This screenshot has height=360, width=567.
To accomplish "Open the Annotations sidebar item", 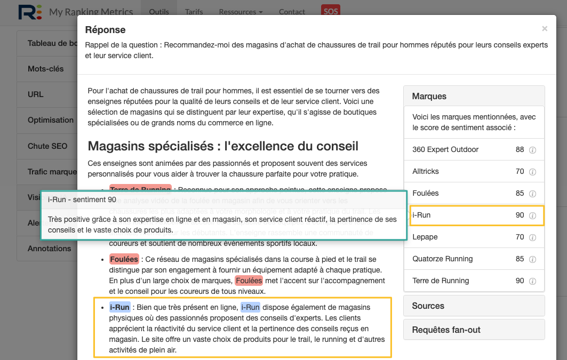I will [x=50, y=249].
